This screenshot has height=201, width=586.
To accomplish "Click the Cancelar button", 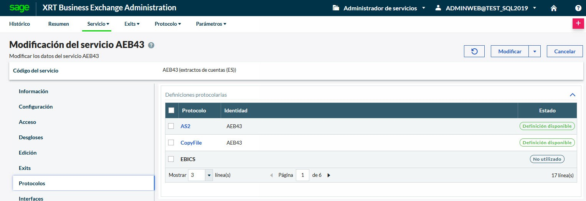I will [x=565, y=51].
